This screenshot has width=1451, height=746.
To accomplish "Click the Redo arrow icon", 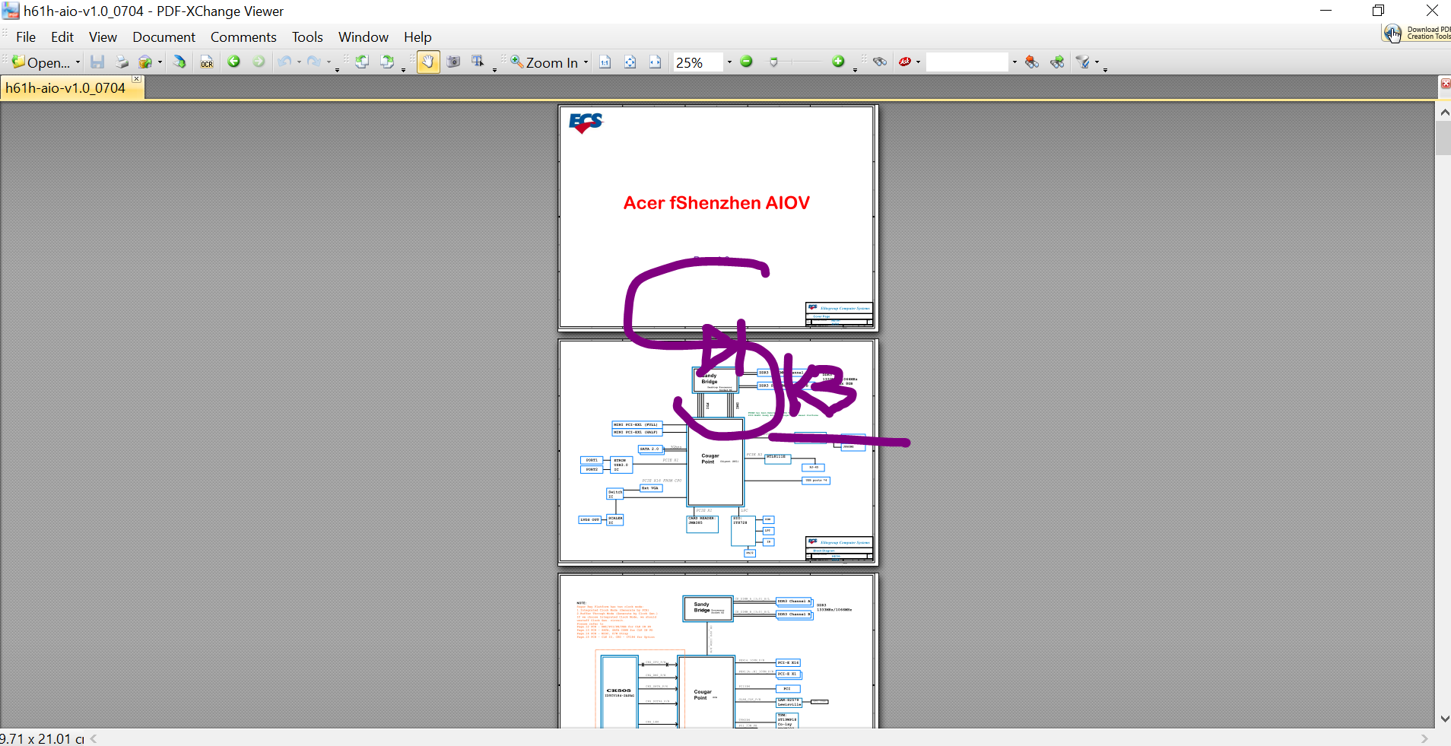I will coord(313,62).
